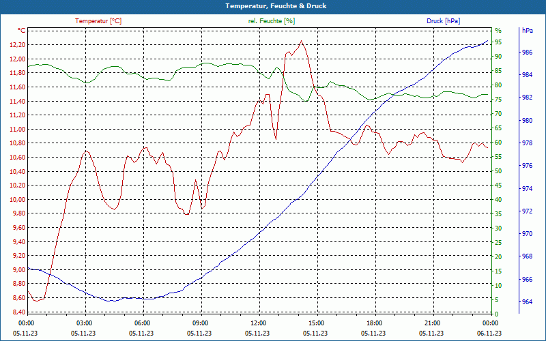Click the green humidity axis value 85
This screenshot has height=341, width=546.
(x=498, y=71)
